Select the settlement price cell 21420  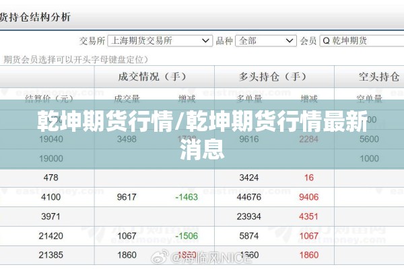[50, 236]
